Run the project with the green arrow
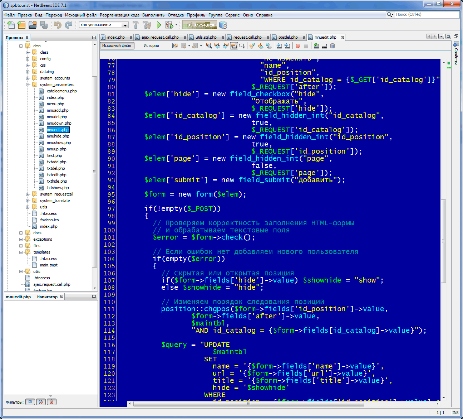Viewport: 463px width, 419px height. point(159,25)
